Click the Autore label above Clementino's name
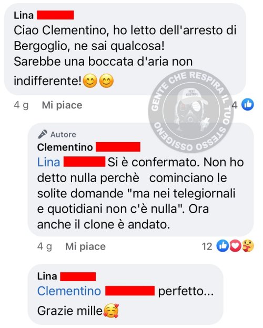This screenshot has height=328, width=263. point(63,134)
